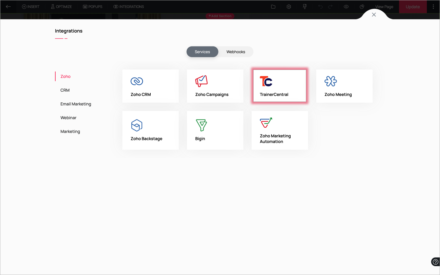Click the TrainerCentral TC logo
440x275 pixels.
coord(266,81)
